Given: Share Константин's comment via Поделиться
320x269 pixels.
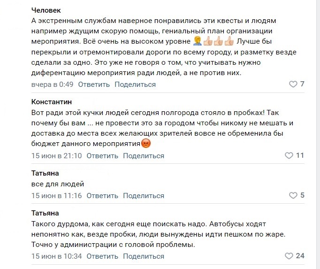Looking at the screenshot, I should [x=144, y=156].
